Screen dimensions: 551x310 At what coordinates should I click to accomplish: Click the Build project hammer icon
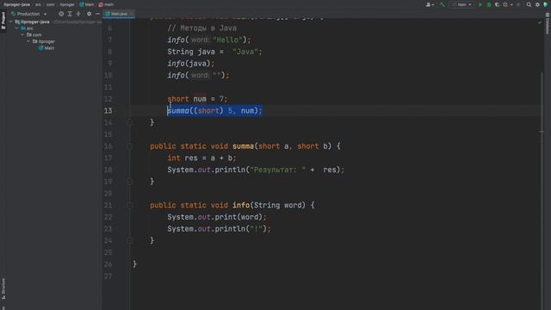pos(443,4)
